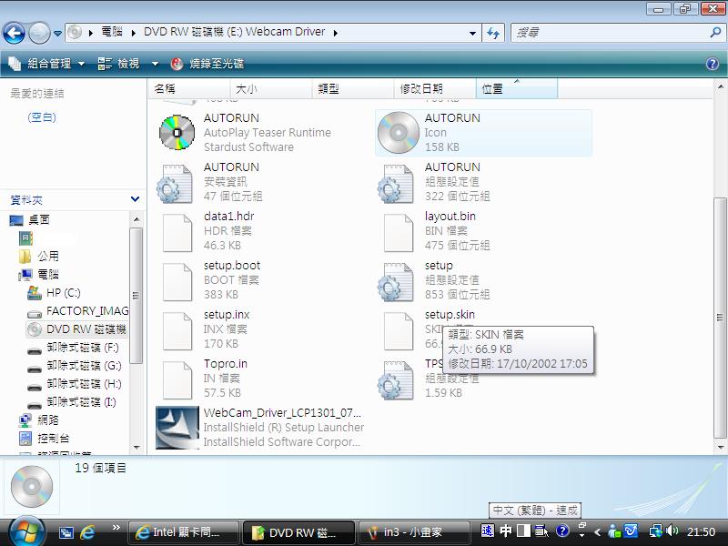Launch Internet Explorer from quick launch
The height and width of the screenshot is (546, 728).
(87, 532)
